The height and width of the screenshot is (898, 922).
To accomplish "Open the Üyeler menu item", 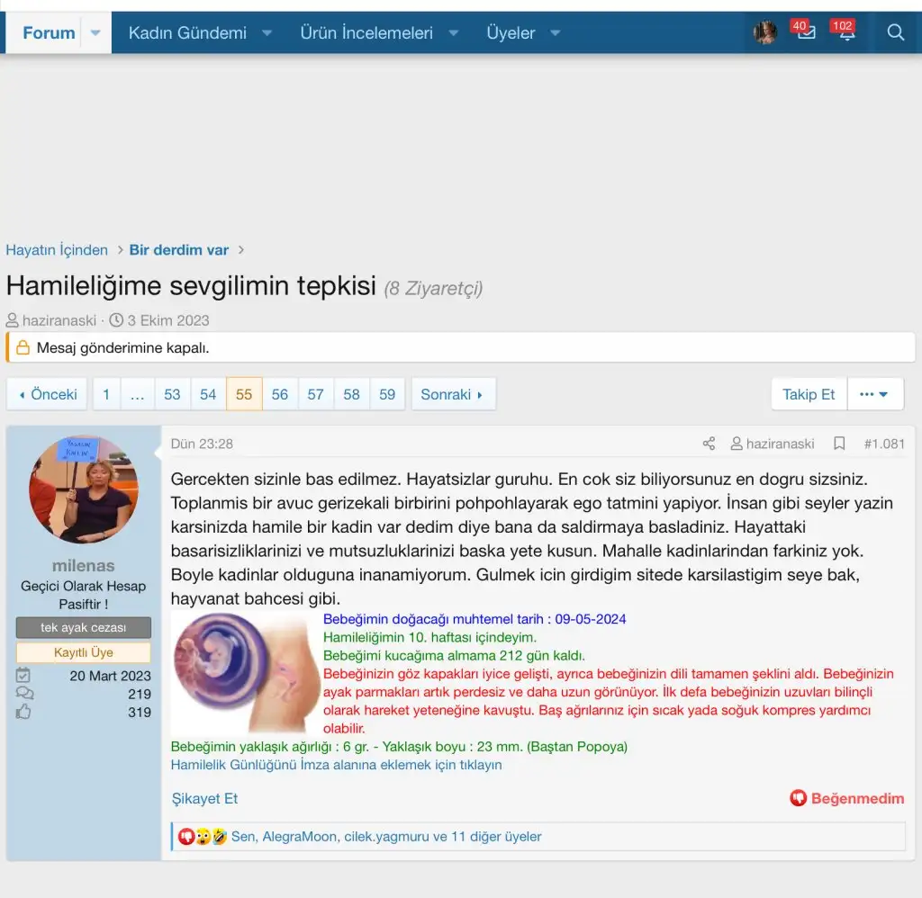I will (x=511, y=33).
